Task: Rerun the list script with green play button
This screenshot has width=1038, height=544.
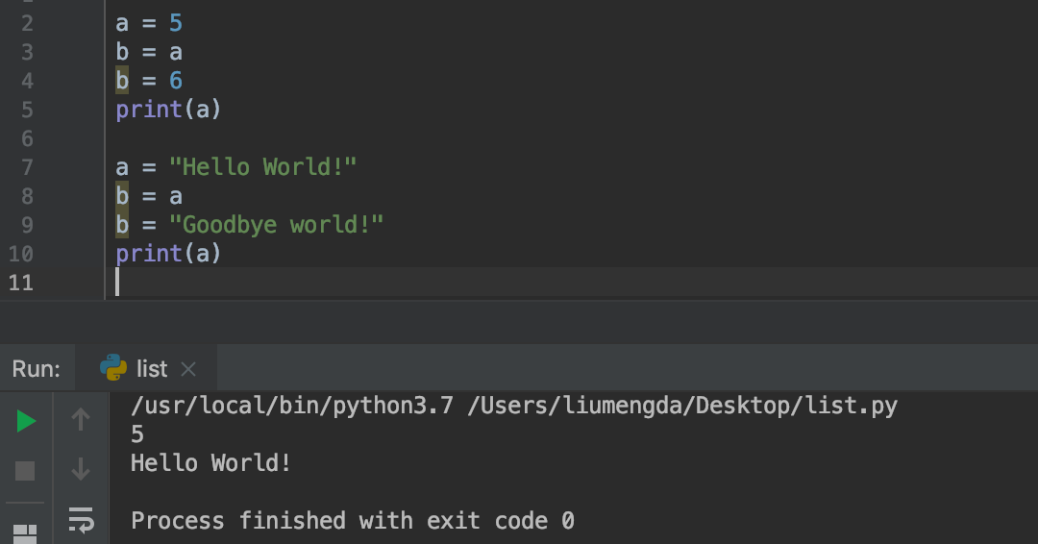Action: [26, 421]
